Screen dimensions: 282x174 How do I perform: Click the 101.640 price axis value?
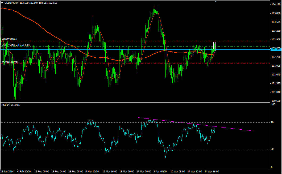(x=276, y=75)
